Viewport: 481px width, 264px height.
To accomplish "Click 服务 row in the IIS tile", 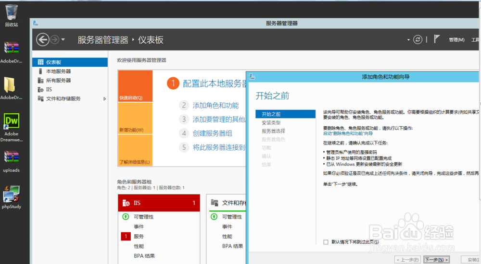I will [x=139, y=237].
